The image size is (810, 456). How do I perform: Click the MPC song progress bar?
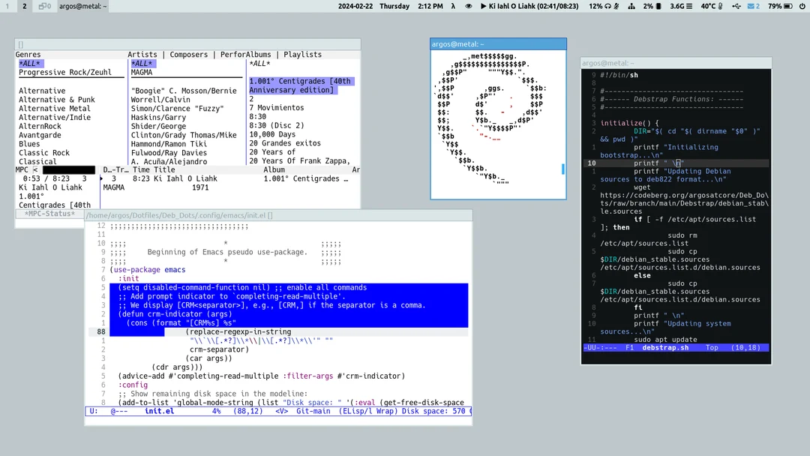click(67, 170)
